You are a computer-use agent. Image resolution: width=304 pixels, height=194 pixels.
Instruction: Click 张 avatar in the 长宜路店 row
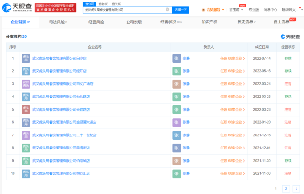[x=176, y=110]
